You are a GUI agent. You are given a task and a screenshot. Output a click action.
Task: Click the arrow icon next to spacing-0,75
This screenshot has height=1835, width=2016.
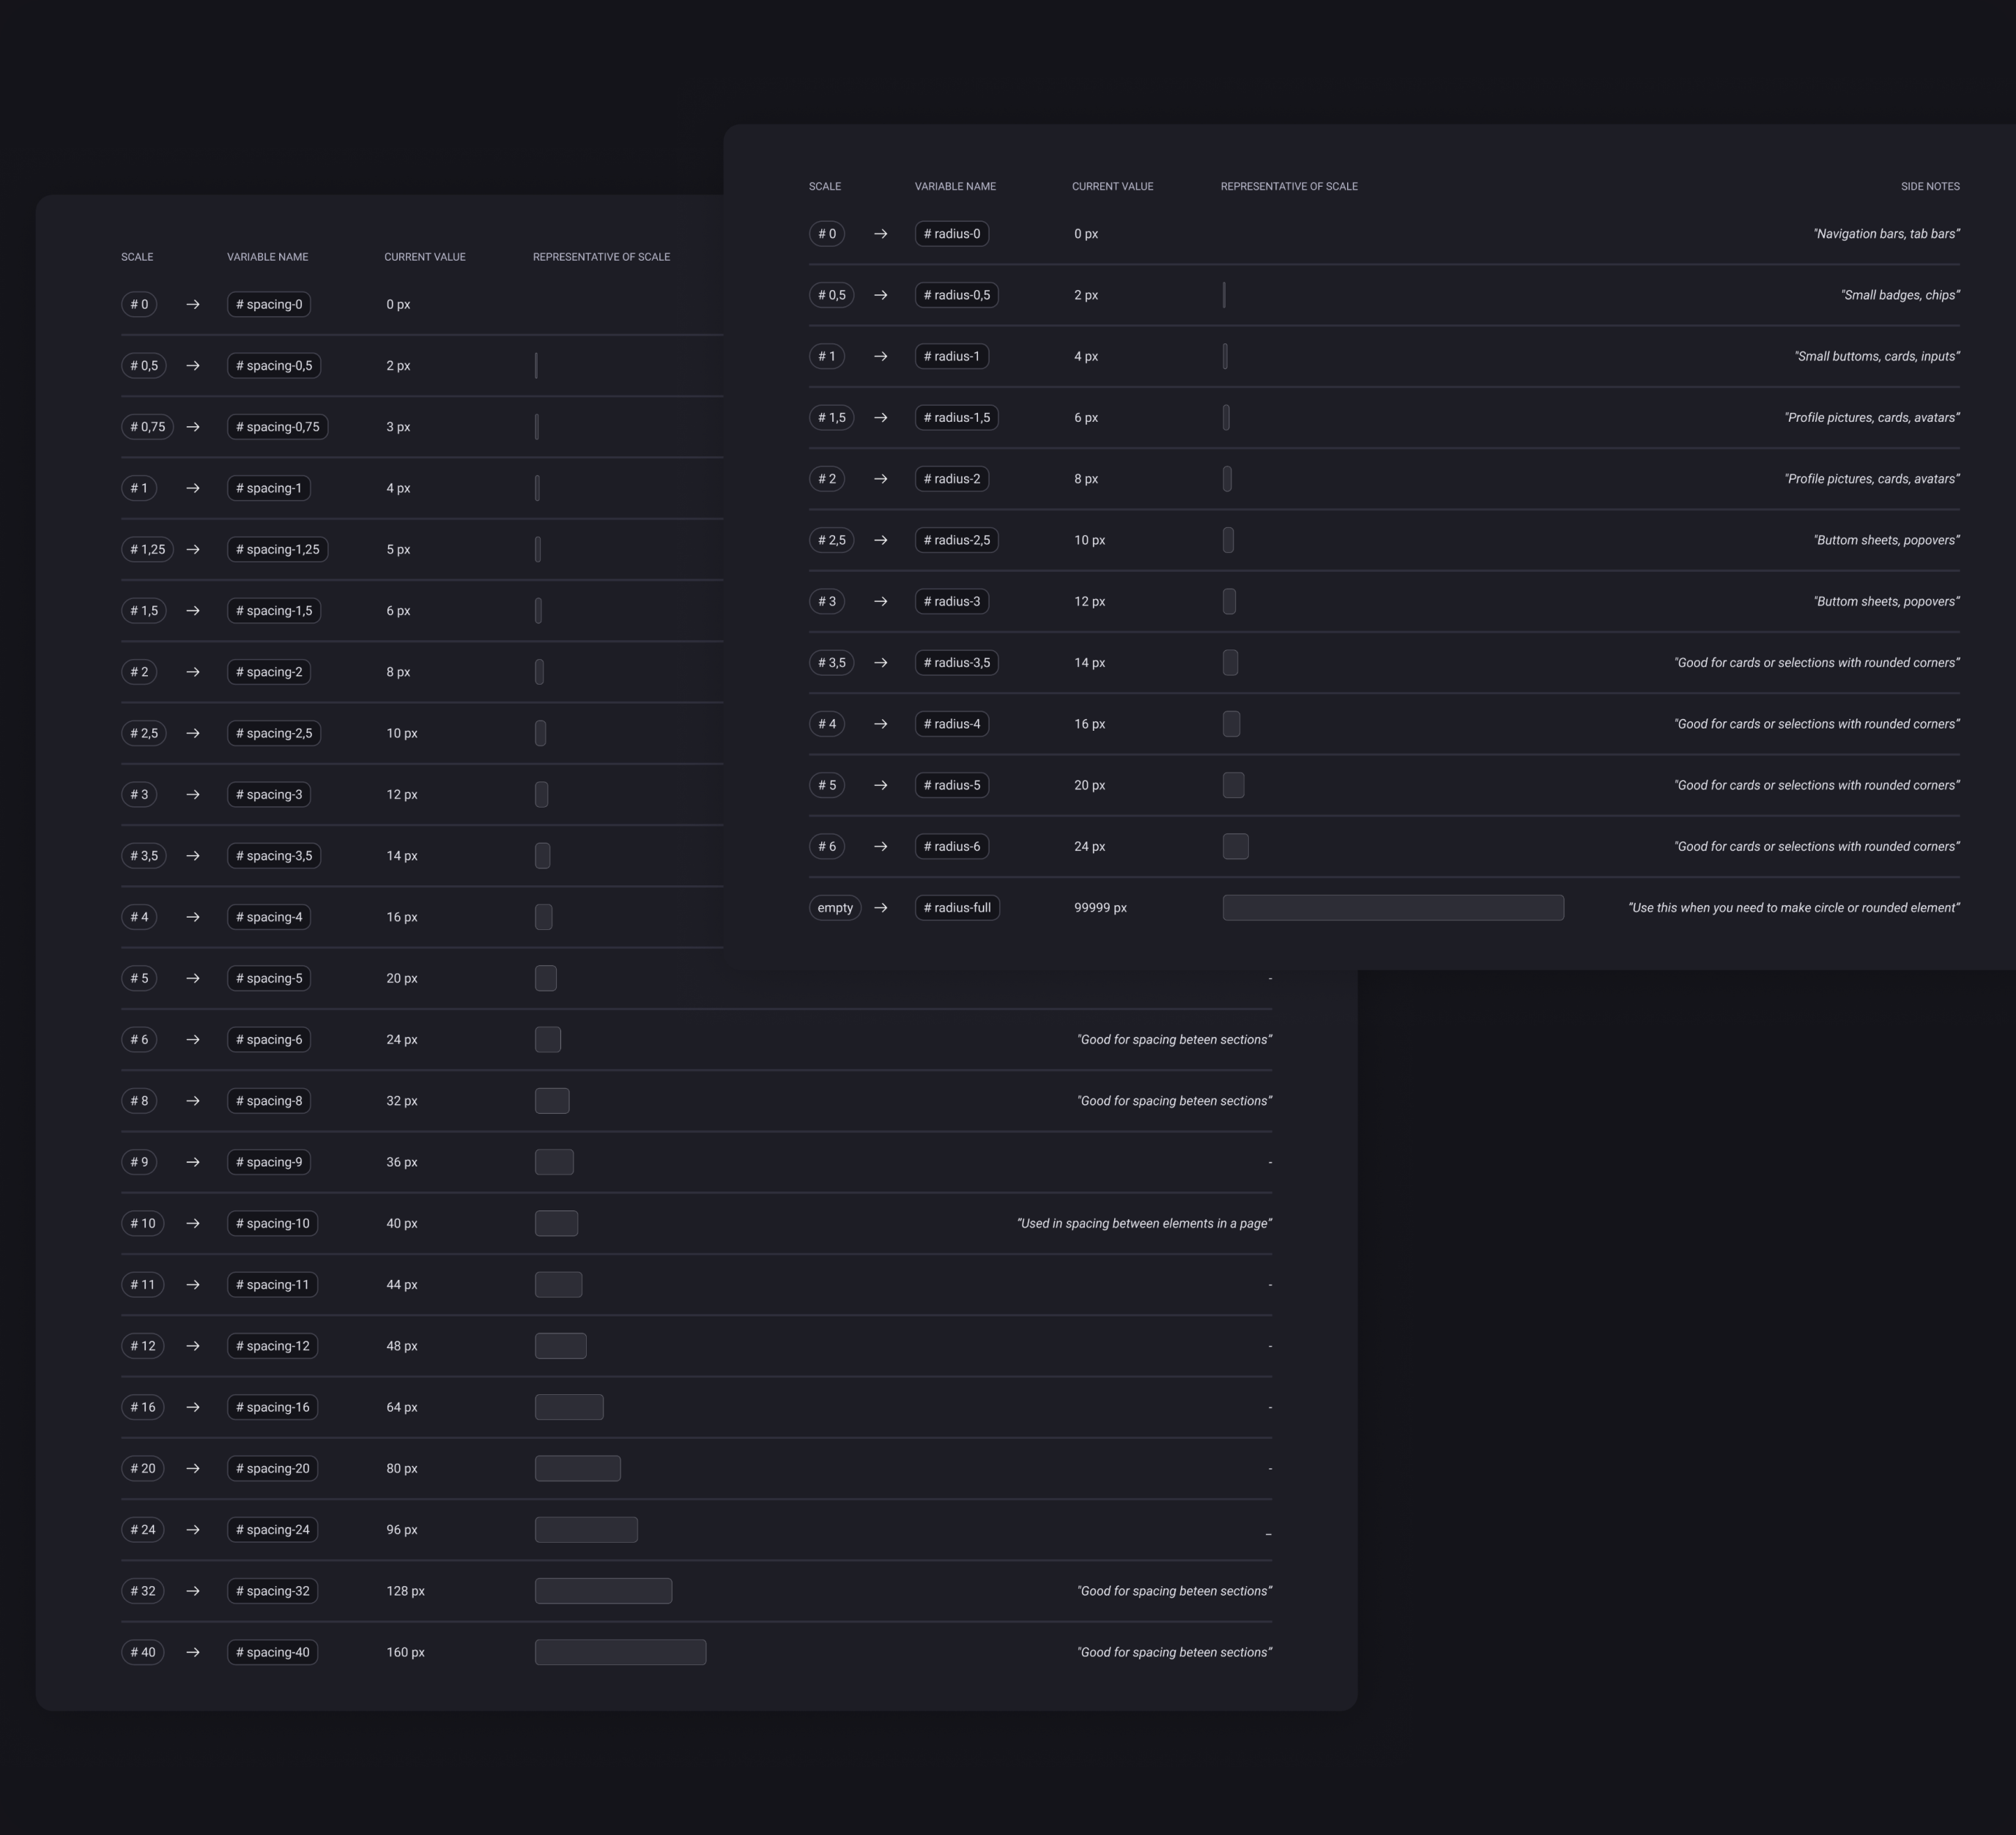[193, 427]
